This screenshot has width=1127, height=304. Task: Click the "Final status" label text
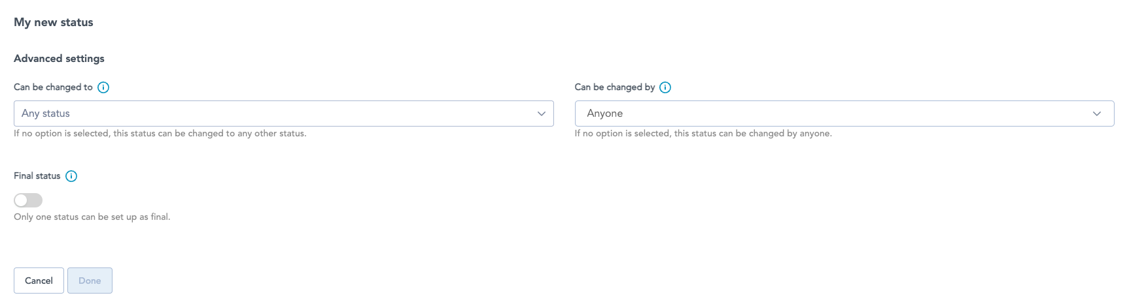pos(37,176)
